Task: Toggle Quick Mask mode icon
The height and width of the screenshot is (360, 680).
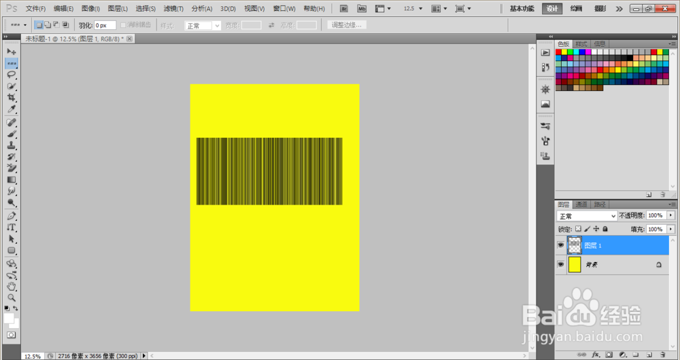Action: [x=12, y=335]
